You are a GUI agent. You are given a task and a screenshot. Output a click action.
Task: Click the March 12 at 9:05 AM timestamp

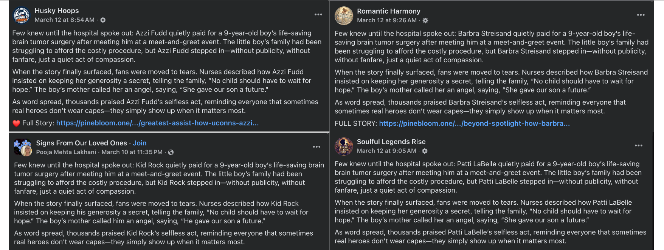click(x=386, y=151)
